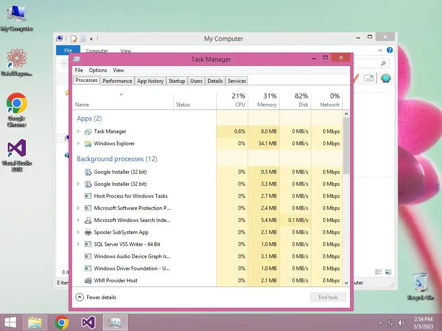
Task: Open My Computer desktop icon
Action: pyautogui.click(x=17, y=17)
